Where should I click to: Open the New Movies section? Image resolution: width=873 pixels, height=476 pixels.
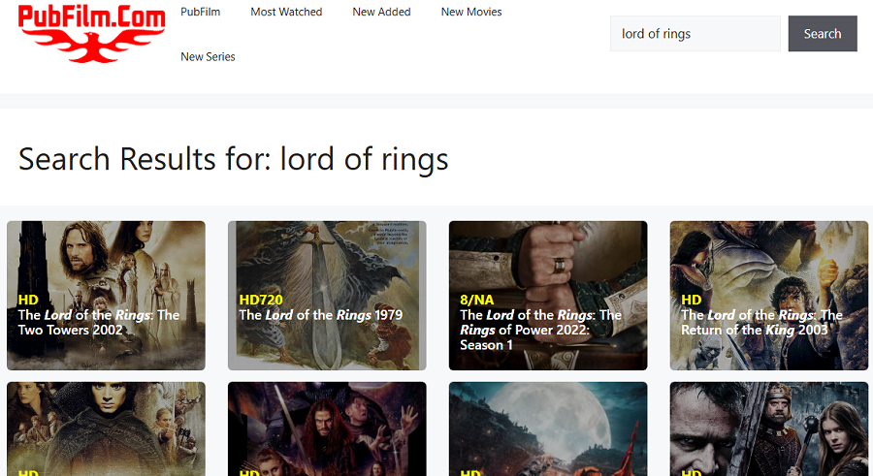(x=471, y=12)
